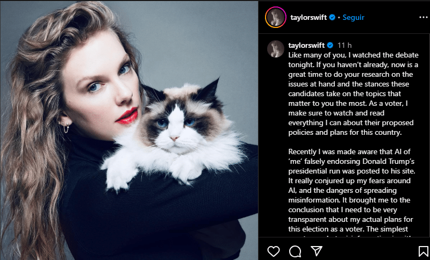
Task: Click the verified badge in the caption row
Action: 330,45
